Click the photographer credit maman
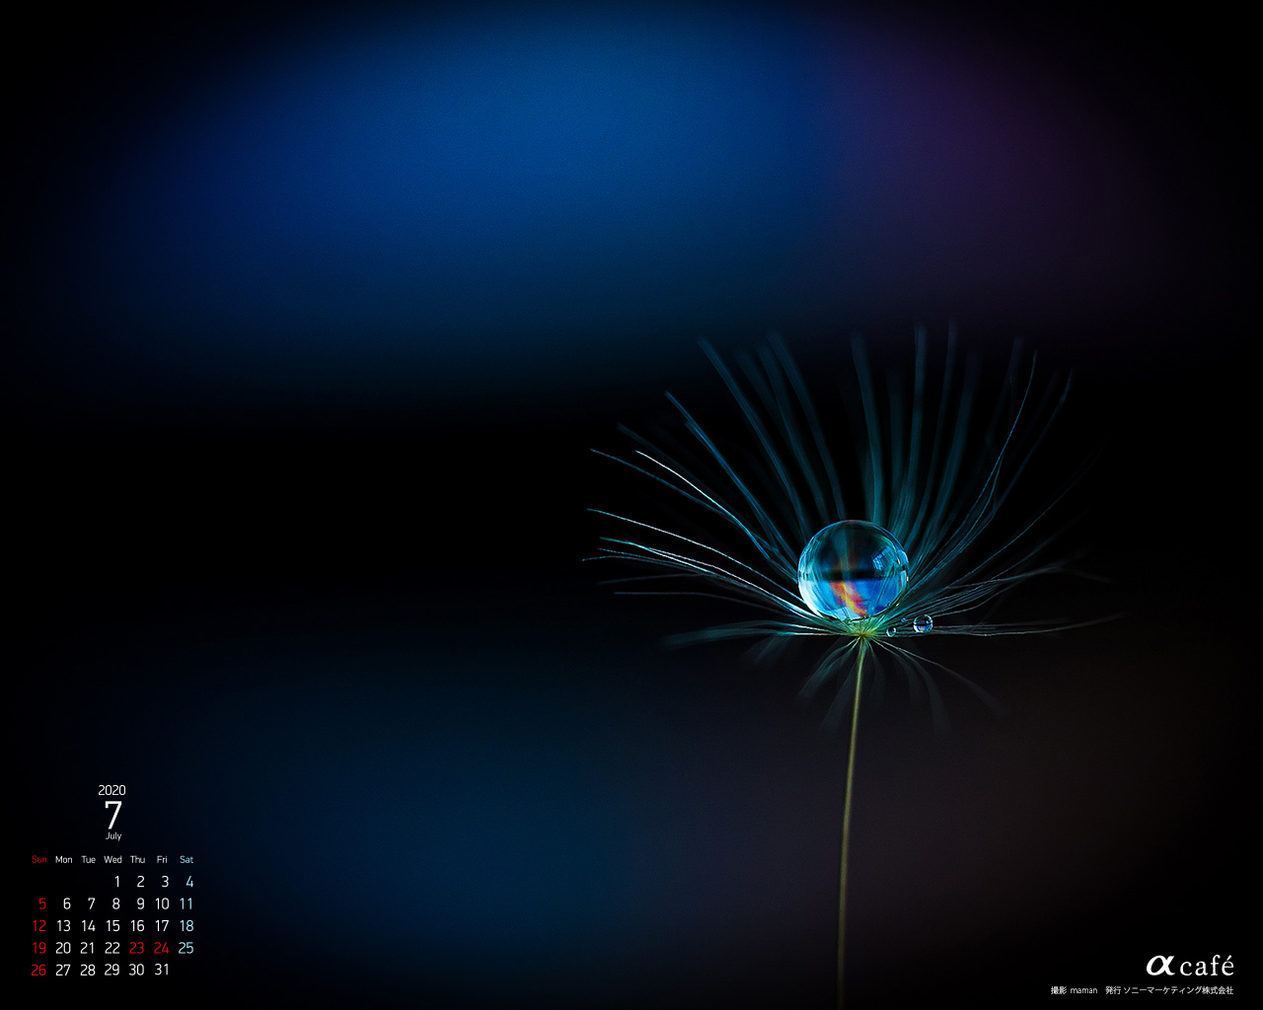 coord(1083,990)
